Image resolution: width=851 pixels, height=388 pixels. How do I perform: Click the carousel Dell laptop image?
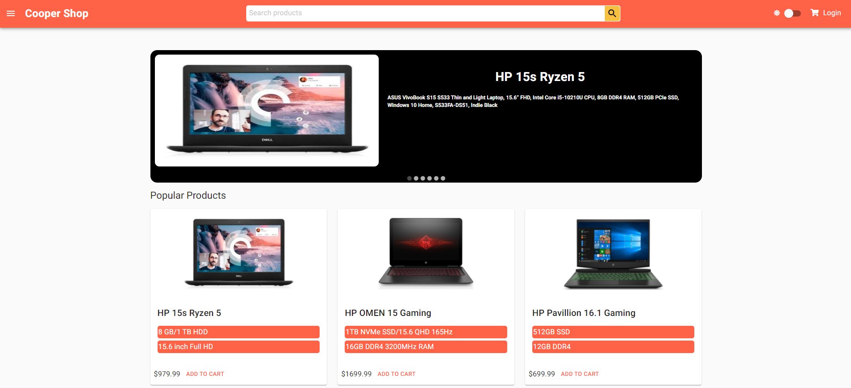[x=267, y=111]
